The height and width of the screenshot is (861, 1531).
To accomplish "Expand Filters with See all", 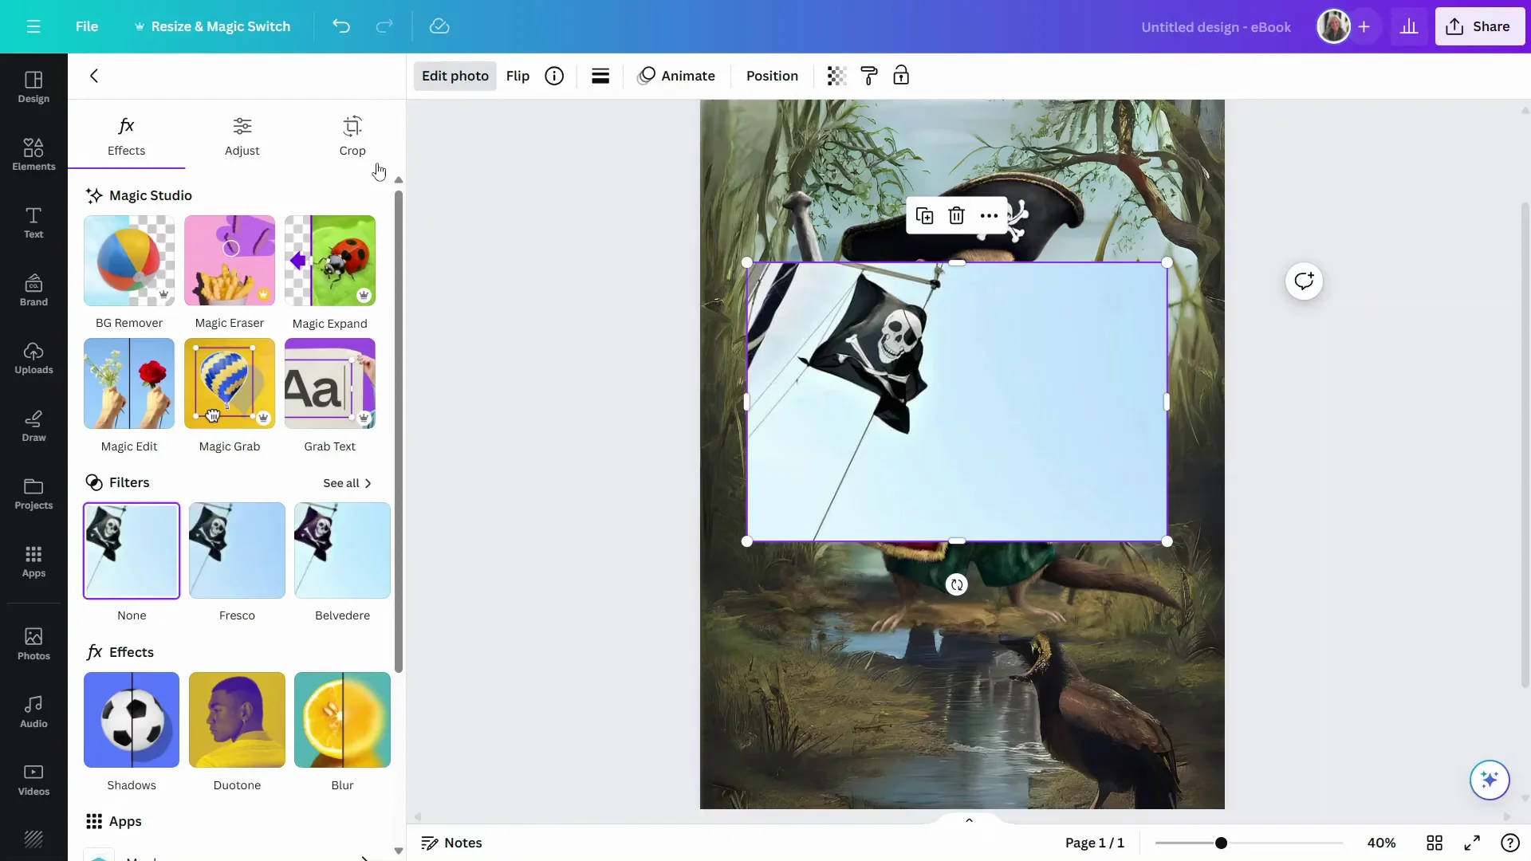I will [346, 483].
